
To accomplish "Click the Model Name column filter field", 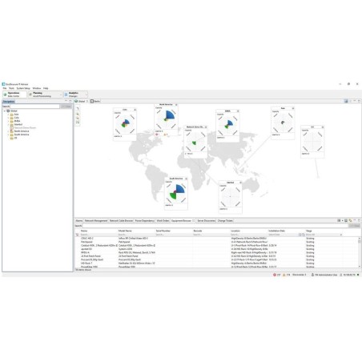I will click(x=136, y=235).
